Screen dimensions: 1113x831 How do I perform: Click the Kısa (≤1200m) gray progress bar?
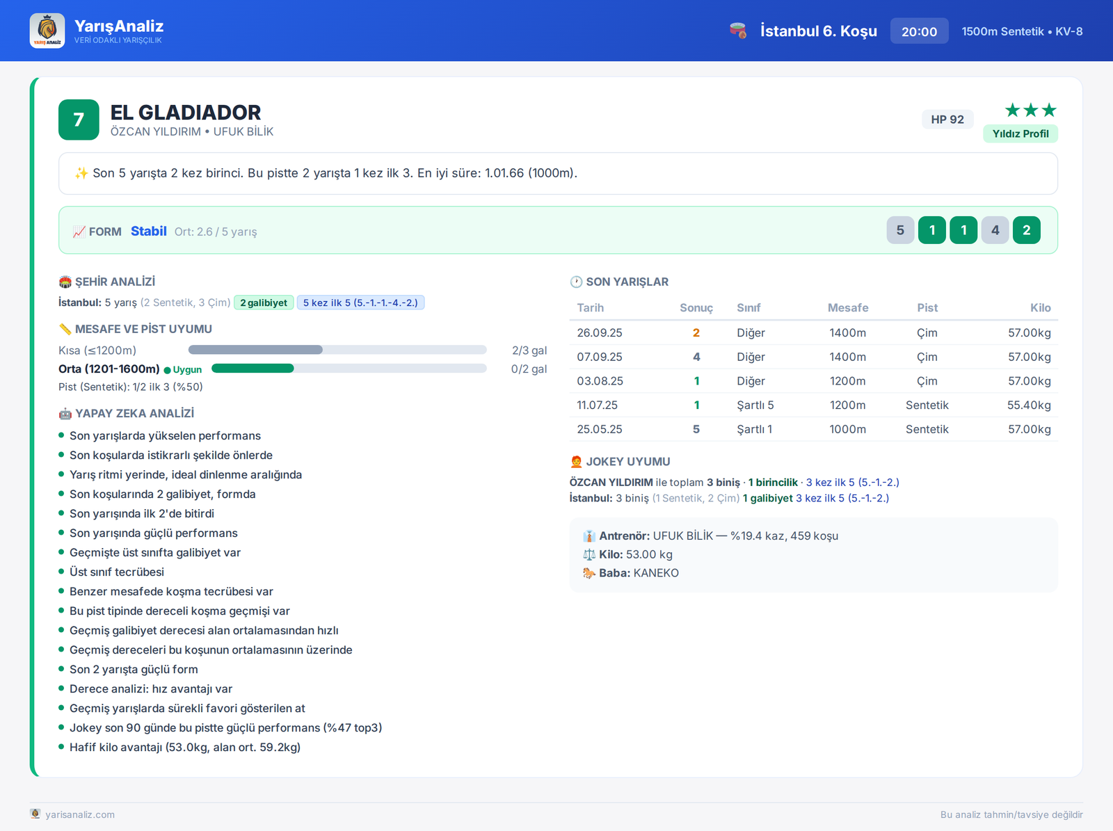coord(337,350)
